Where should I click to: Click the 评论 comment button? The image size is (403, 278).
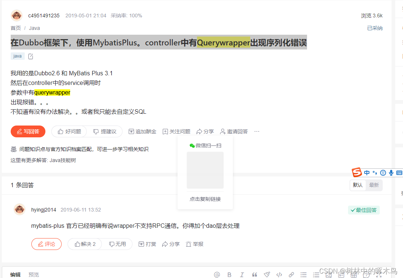46,244
